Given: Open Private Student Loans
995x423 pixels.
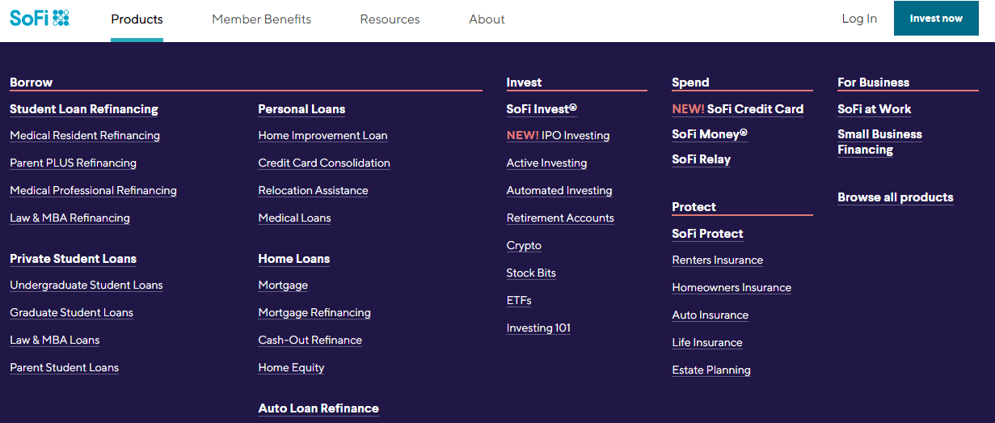Looking at the screenshot, I should tap(73, 259).
